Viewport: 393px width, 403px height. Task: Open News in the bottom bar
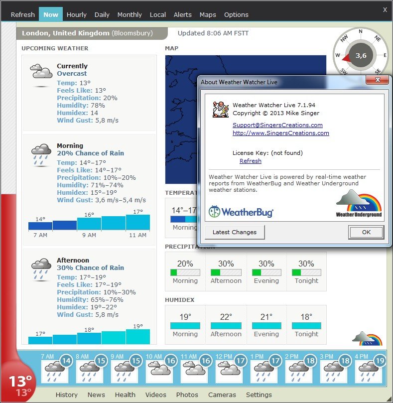tap(96, 395)
